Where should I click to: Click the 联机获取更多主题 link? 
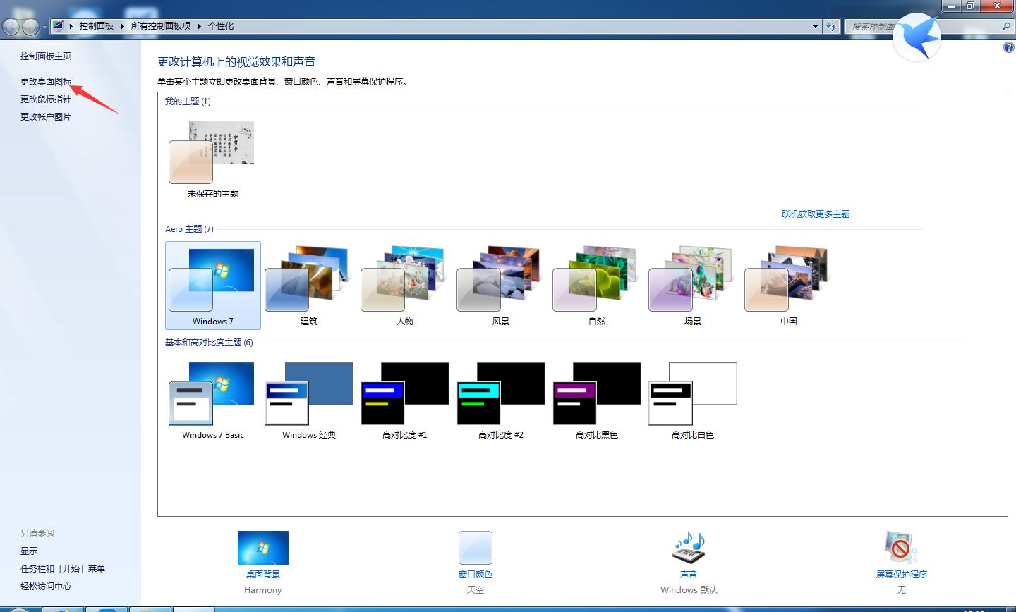[816, 214]
